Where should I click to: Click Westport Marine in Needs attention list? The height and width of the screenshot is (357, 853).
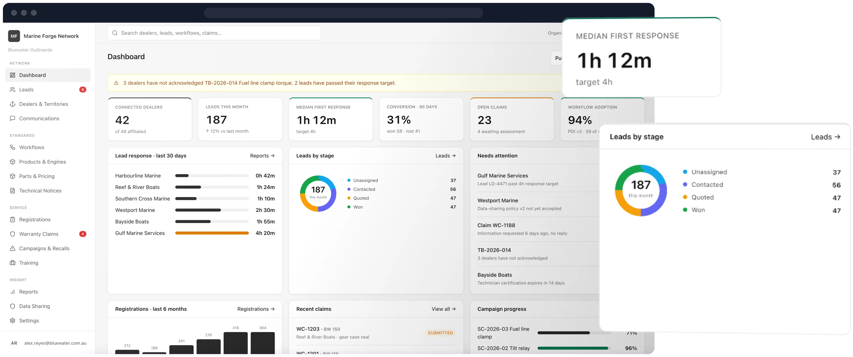pos(497,201)
